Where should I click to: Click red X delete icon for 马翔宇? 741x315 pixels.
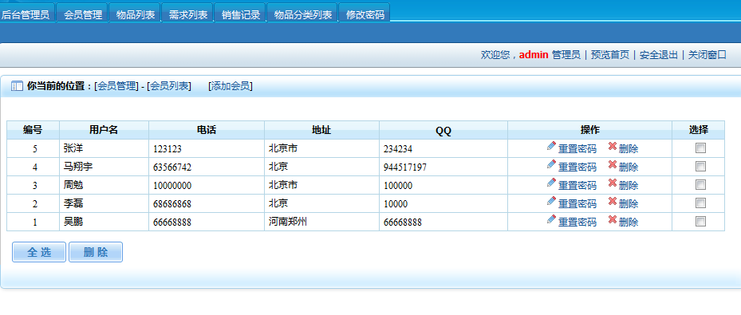pyautogui.click(x=613, y=165)
